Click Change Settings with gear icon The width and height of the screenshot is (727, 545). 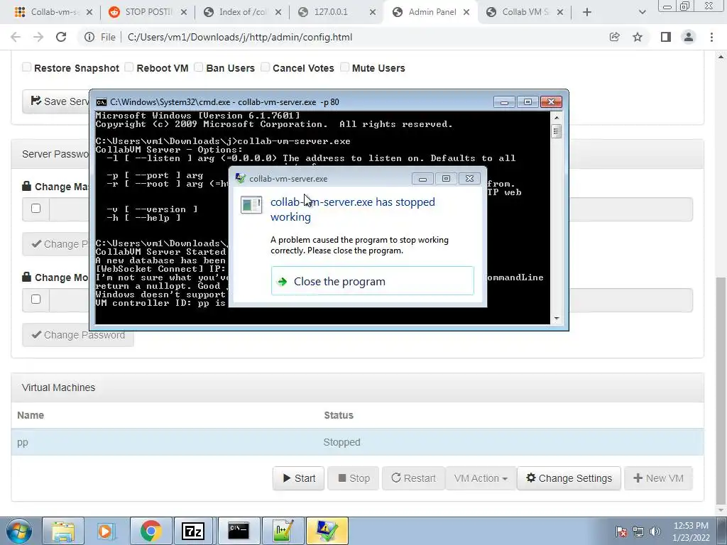coord(569,478)
